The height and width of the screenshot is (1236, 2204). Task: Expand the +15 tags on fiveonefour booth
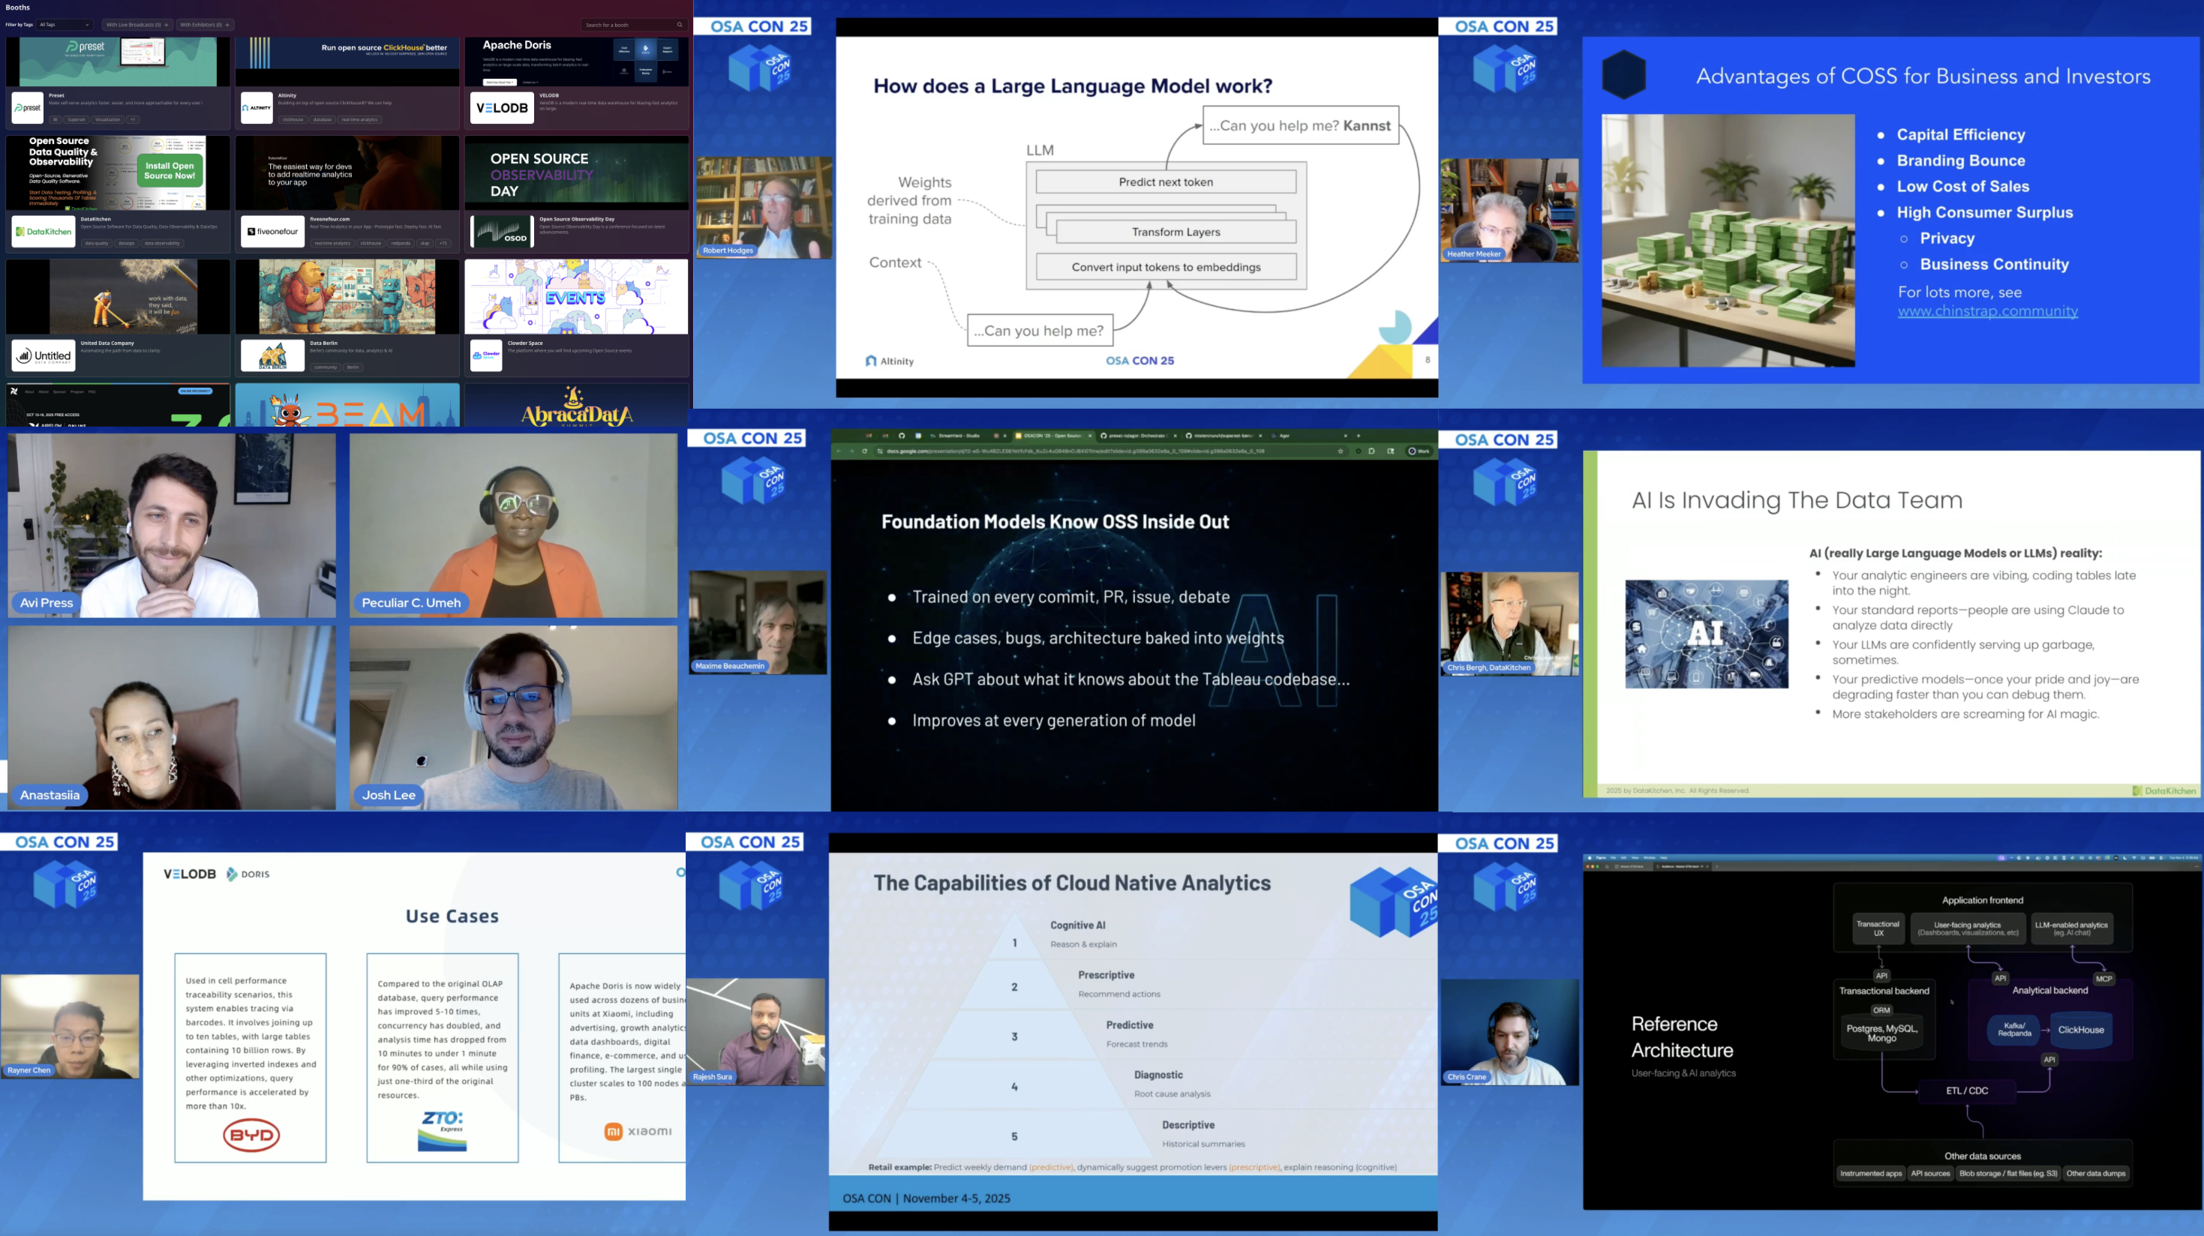point(443,243)
